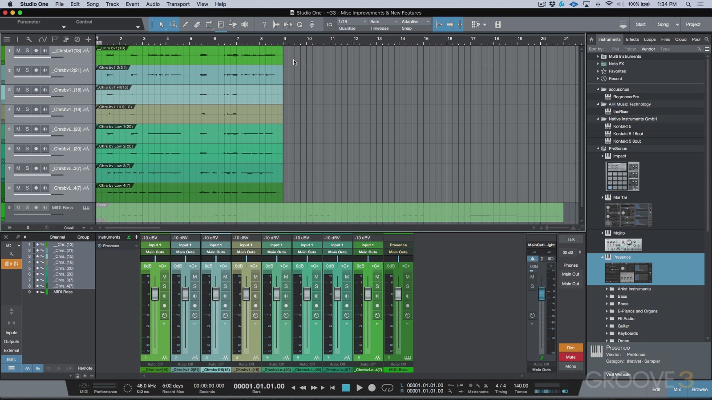Screen dimensions: 712x400
Task: Open the Adaptive Snap dropdown
Action: pos(416,22)
